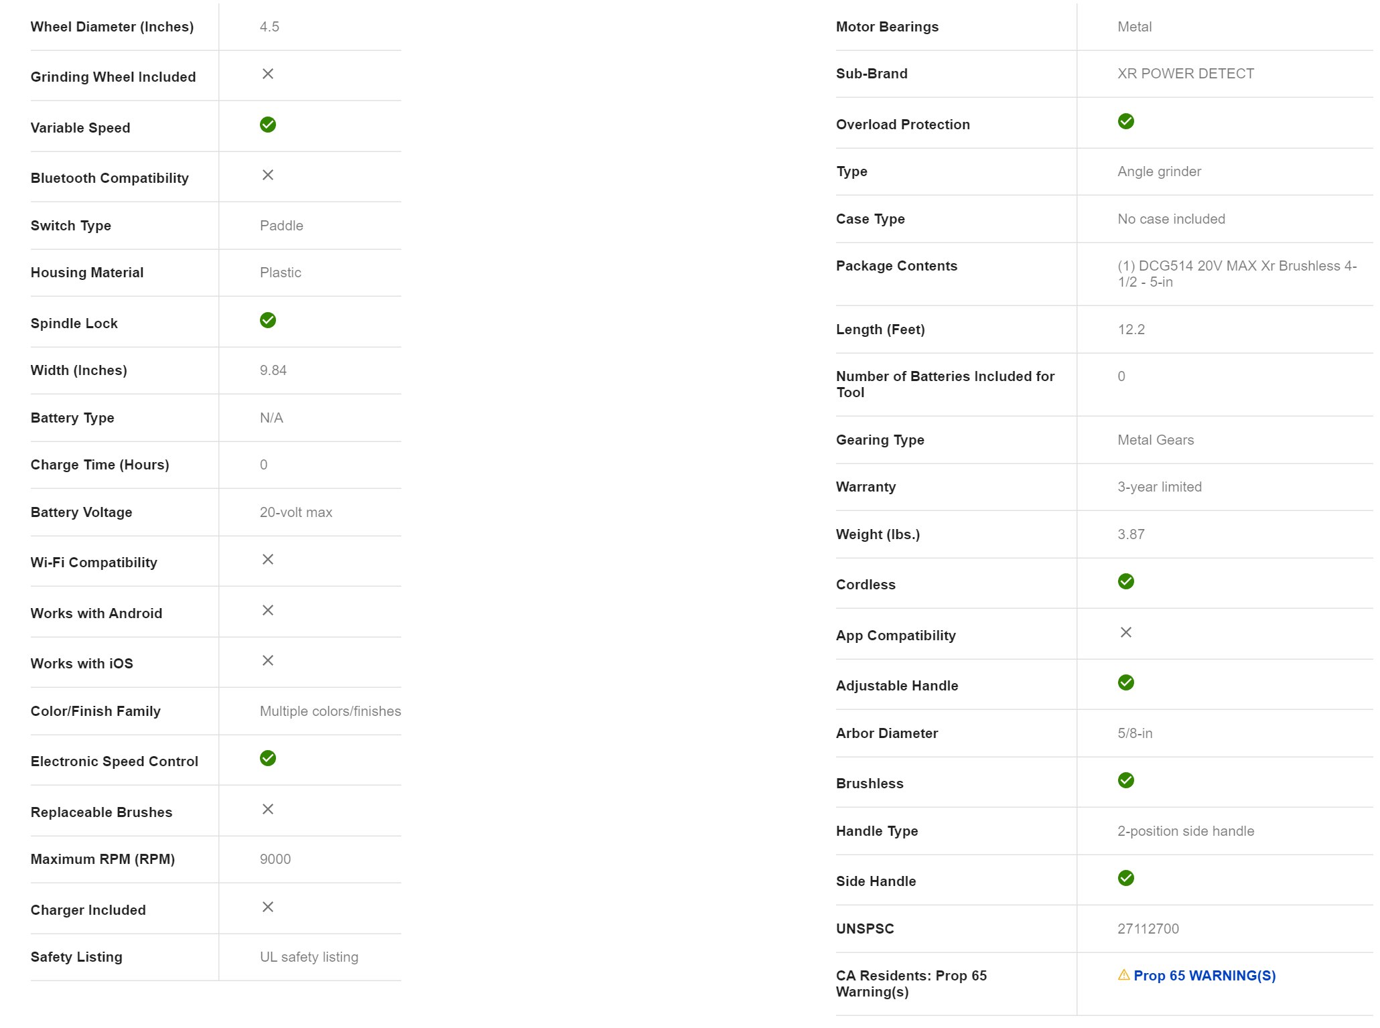Click the X icon for Works with Android
The height and width of the screenshot is (1028, 1380).
(268, 610)
